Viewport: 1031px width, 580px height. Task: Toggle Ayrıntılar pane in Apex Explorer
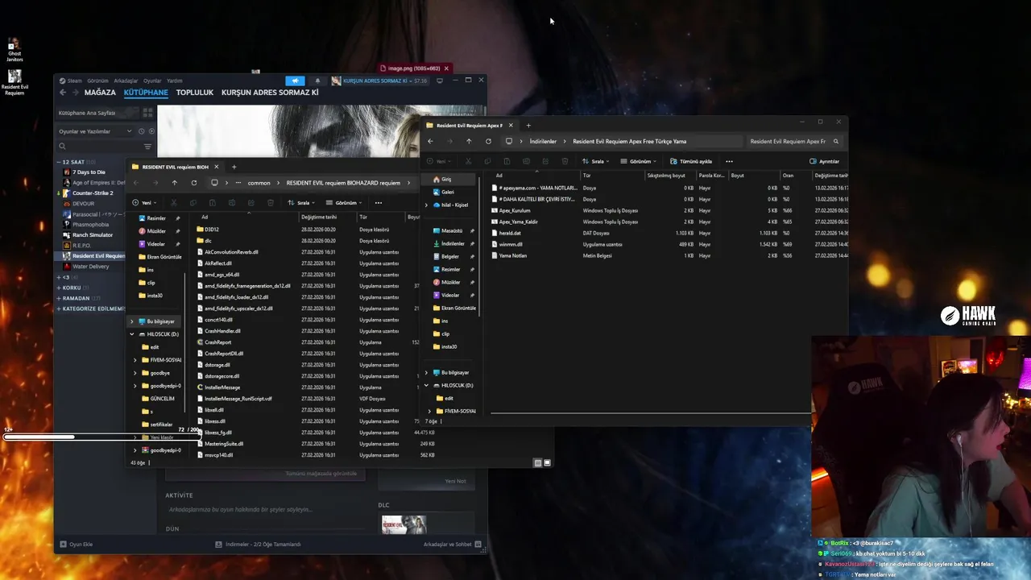tap(825, 161)
